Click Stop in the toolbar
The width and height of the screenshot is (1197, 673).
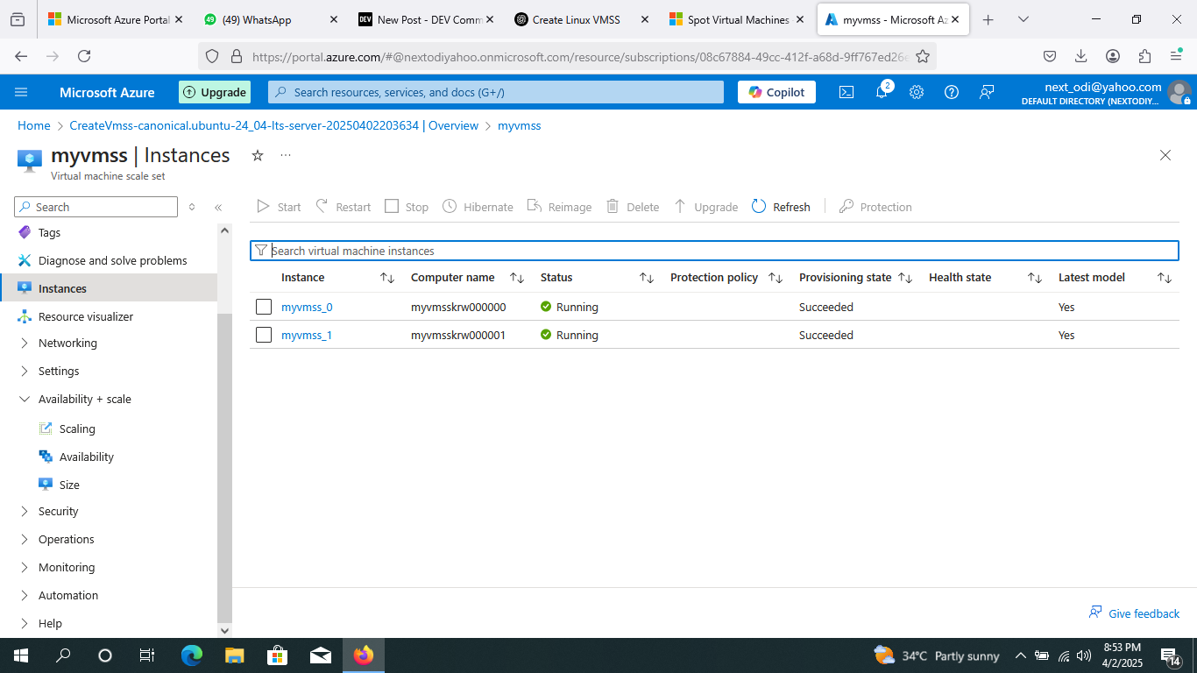[x=407, y=207]
